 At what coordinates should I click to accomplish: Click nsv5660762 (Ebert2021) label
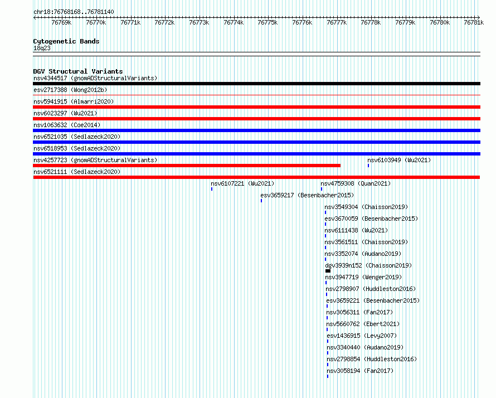point(363,324)
